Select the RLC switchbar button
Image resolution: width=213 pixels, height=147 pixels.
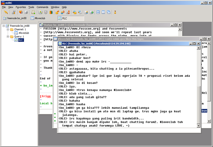coord(71,18)
